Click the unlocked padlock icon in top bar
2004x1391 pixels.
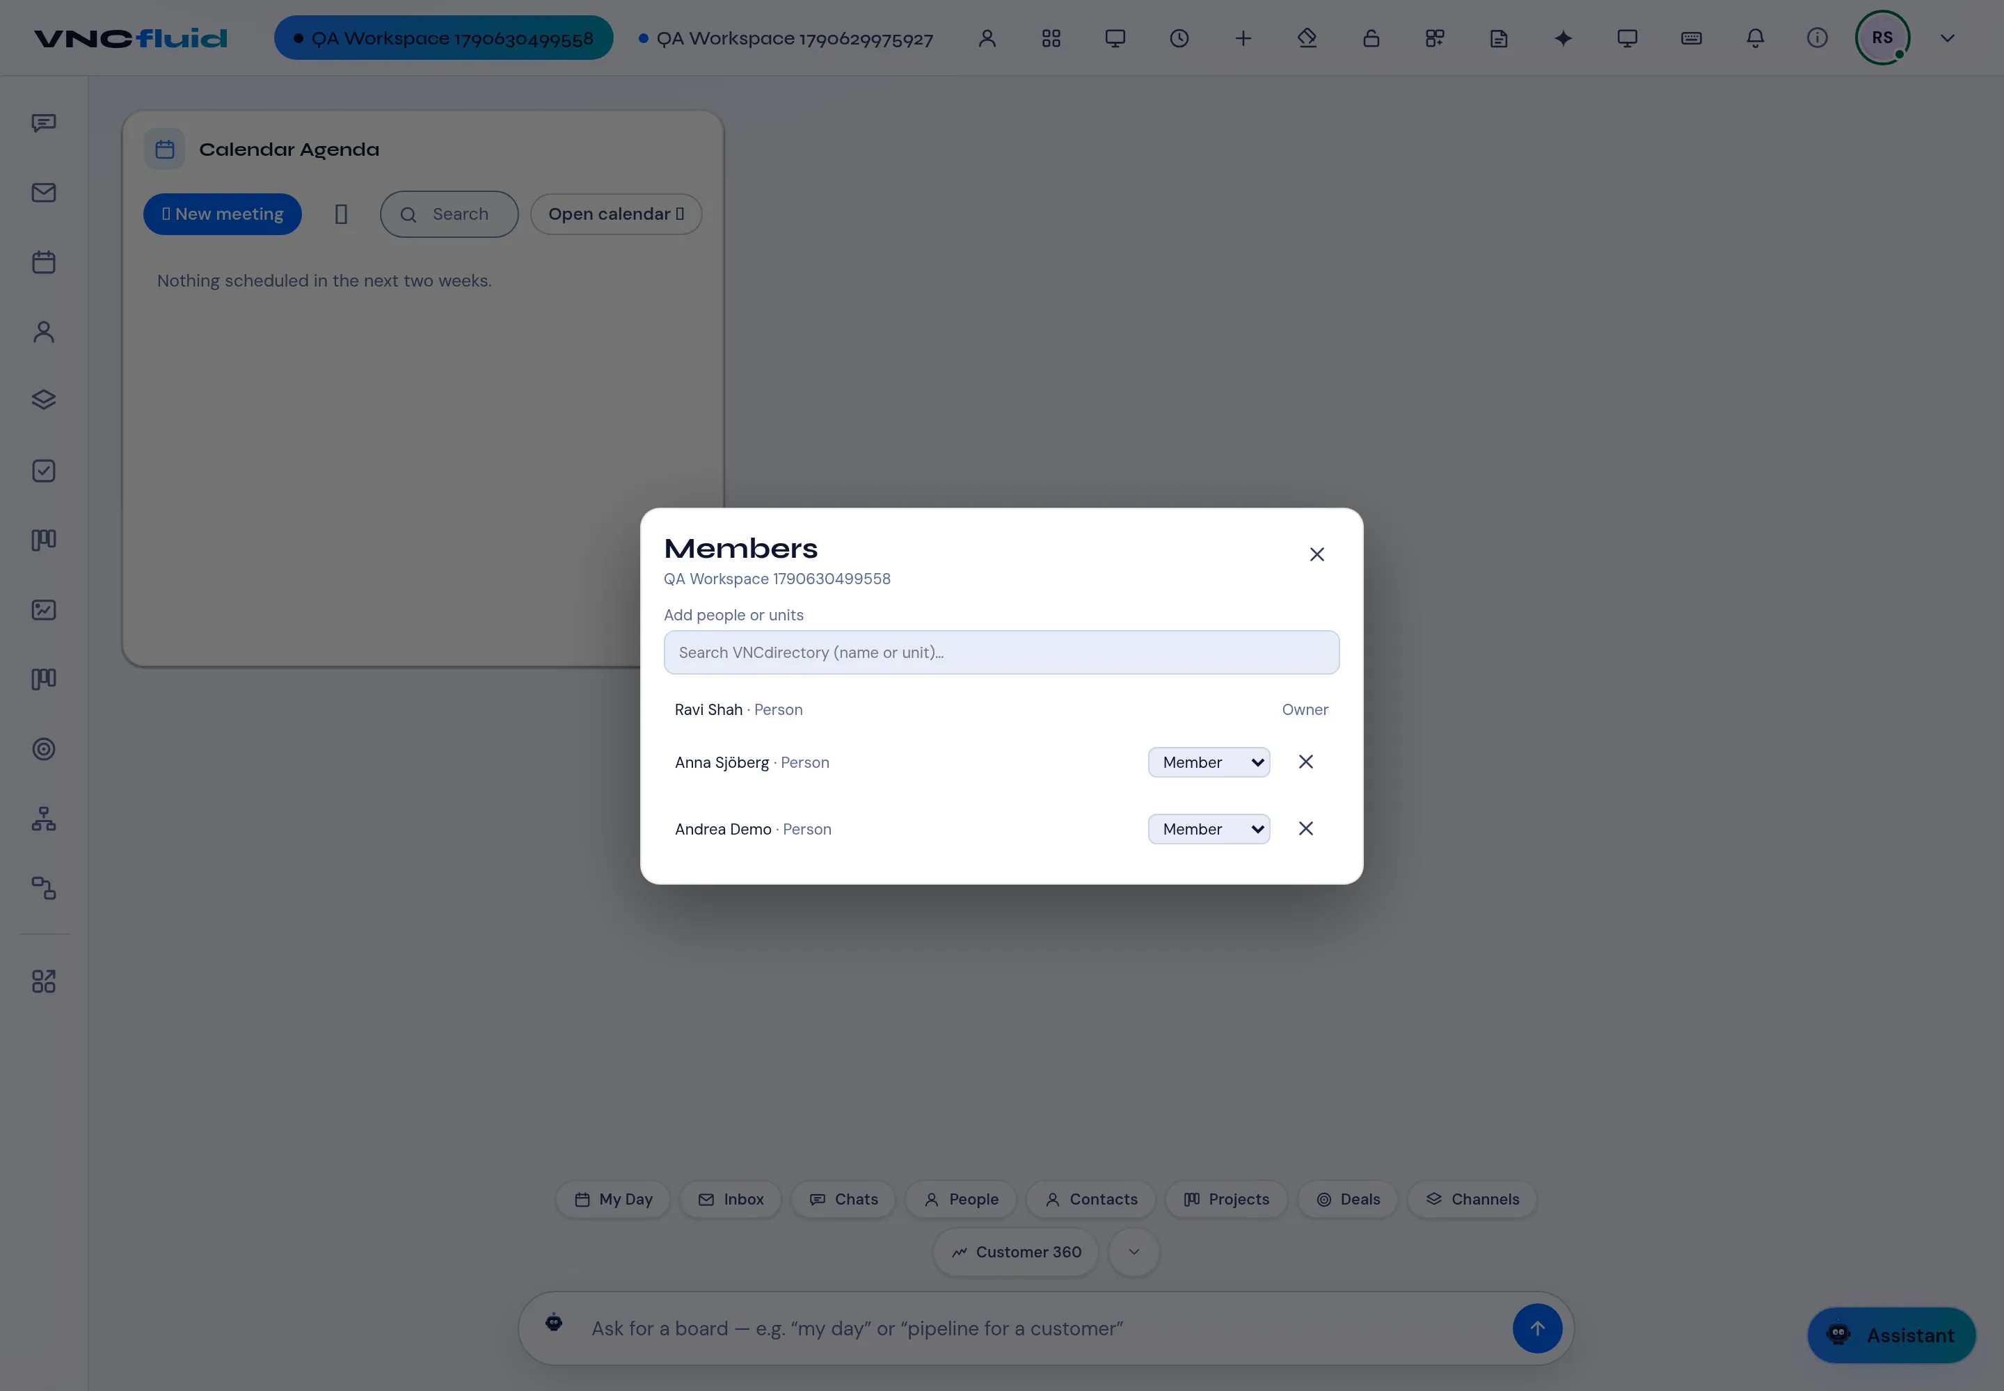(1371, 38)
